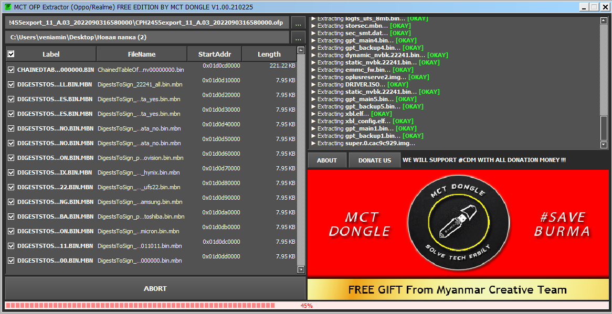Uncheck the DIGESTSTOS...IX.BIN.MBN checkbox
This screenshot has height=314, width=612.
tap(11, 172)
